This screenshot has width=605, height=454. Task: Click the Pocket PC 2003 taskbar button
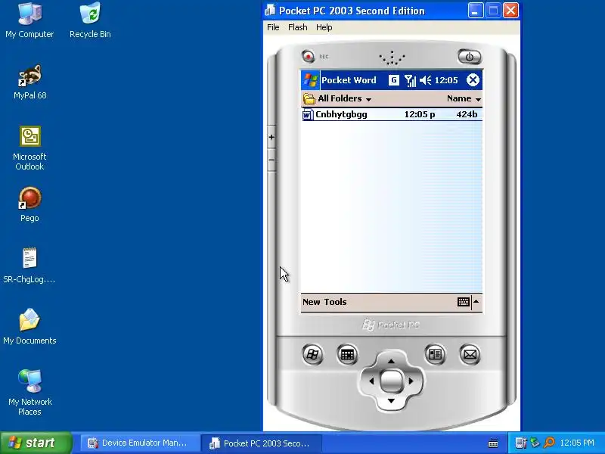pos(261,443)
